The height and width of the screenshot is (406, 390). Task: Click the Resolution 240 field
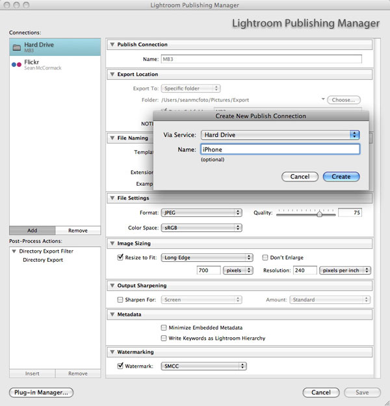(305, 270)
